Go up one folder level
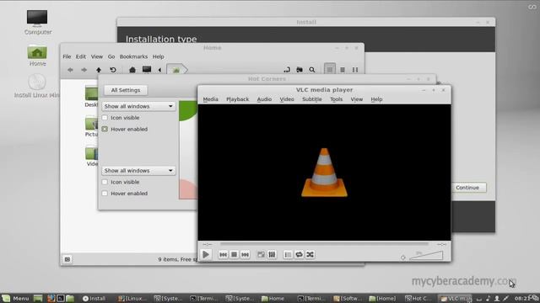Viewport: 540px width, 303px height. tap(99, 70)
